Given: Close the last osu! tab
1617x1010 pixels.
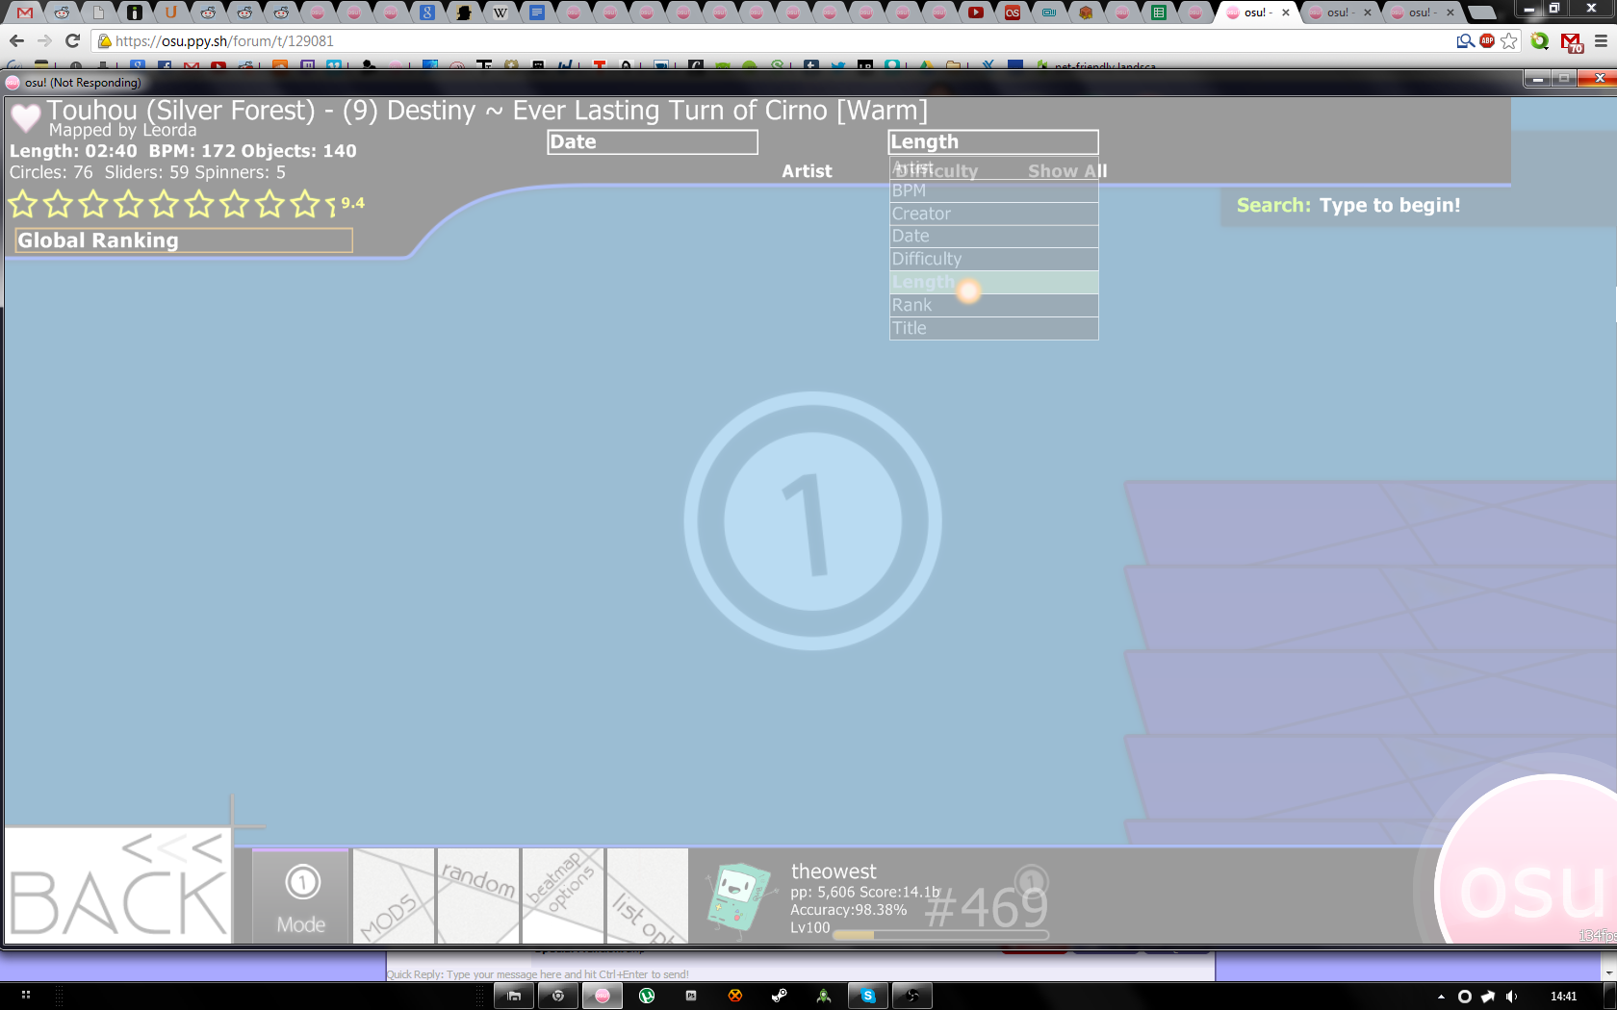Looking at the screenshot, I should pos(1450,13).
